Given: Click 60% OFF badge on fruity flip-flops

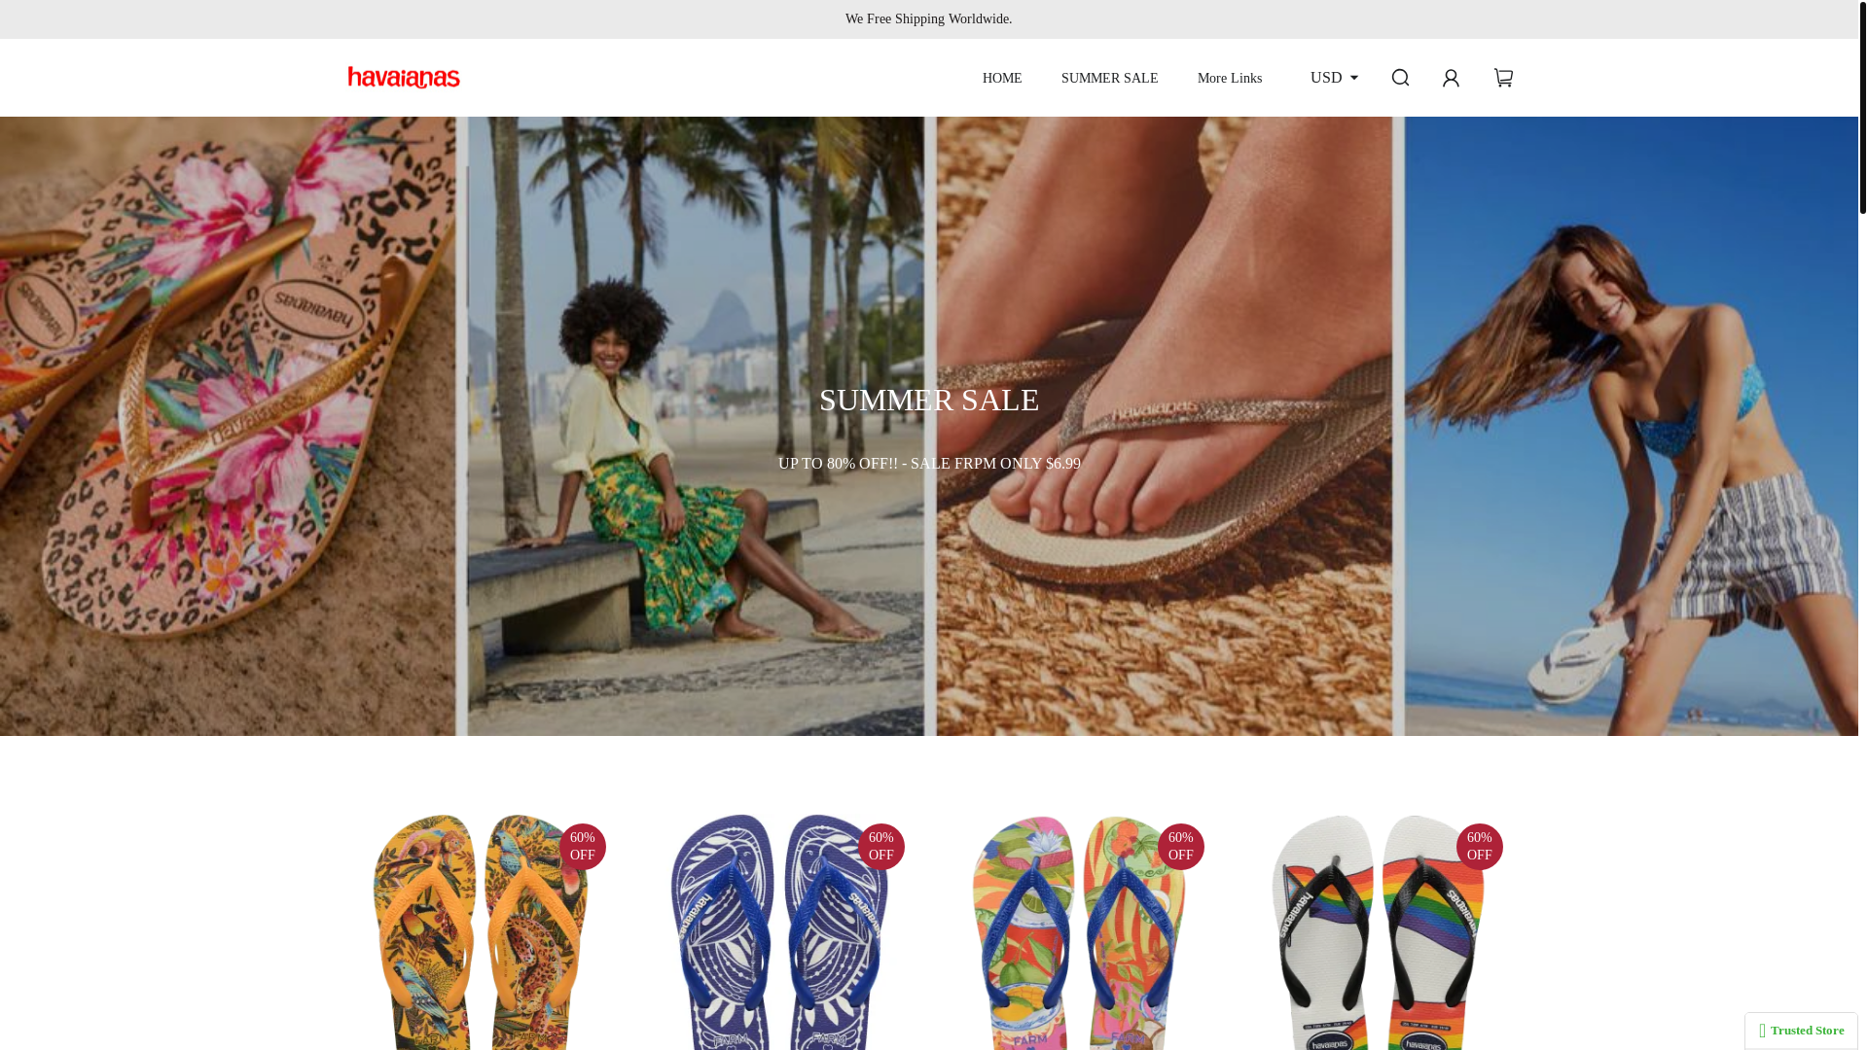Looking at the screenshot, I should coord(1181,847).
